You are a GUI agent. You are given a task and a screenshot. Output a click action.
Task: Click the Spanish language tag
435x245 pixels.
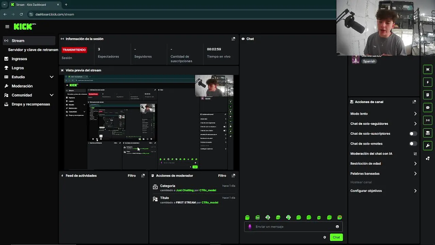(369, 61)
